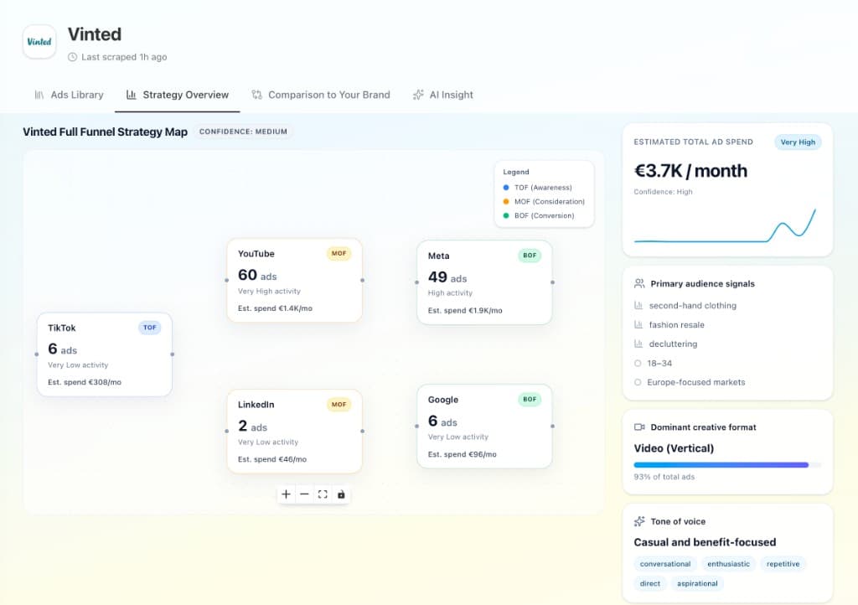Click the left connector dot on YouTube card
This screenshot has height=605, width=858.
pyautogui.click(x=227, y=280)
